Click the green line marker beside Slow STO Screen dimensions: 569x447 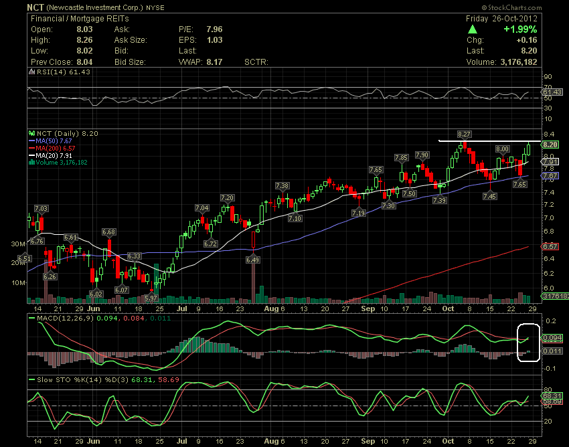(x=32, y=380)
